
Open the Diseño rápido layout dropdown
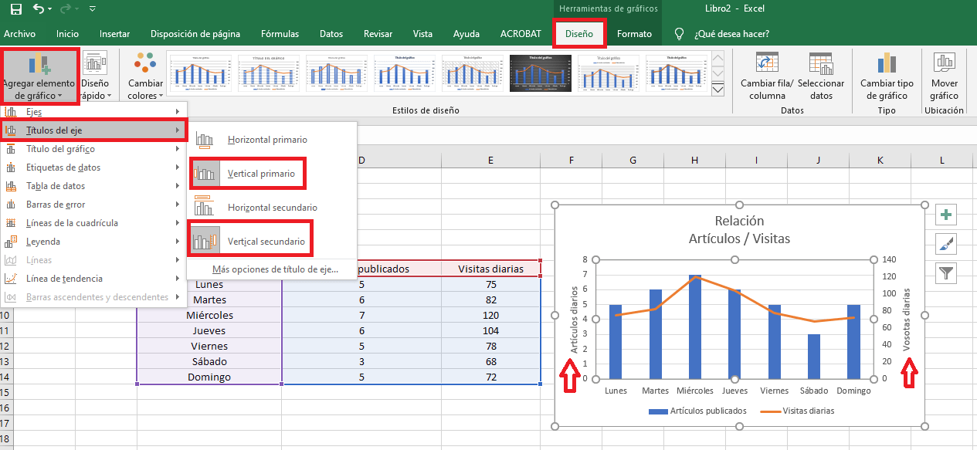[96, 76]
